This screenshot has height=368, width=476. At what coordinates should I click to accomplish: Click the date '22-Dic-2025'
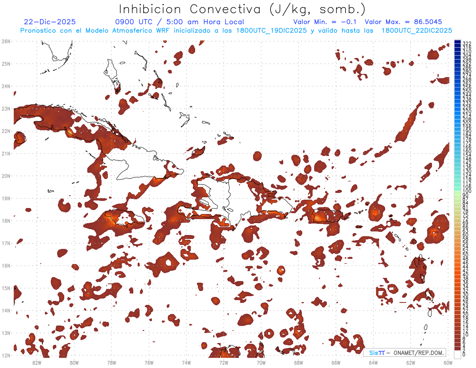pos(50,22)
